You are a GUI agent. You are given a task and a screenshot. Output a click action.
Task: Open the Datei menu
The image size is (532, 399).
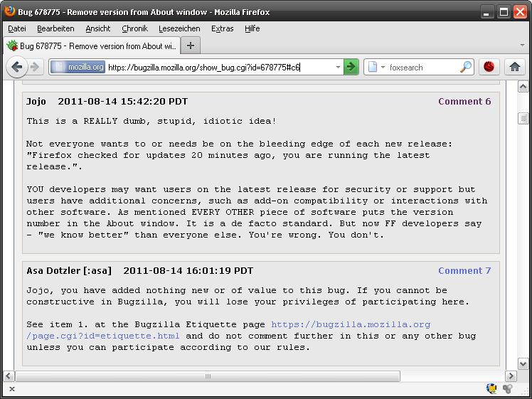point(17,28)
